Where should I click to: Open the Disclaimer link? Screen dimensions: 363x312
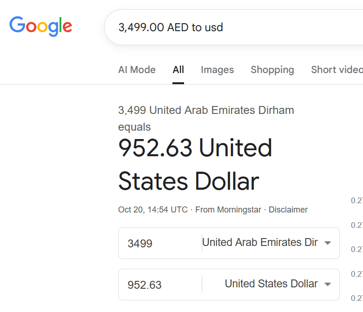pos(288,210)
